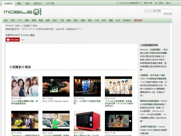Open Sony A7RIII camera video thumbnail
Screen dimensions: 181x136
point(56,86)
